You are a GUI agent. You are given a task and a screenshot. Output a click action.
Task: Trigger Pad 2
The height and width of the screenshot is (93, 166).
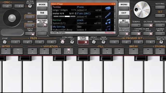28,42
